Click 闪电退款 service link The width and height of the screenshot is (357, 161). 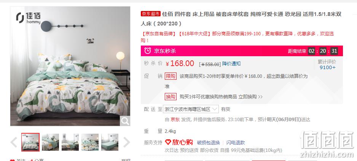click(236, 143)
